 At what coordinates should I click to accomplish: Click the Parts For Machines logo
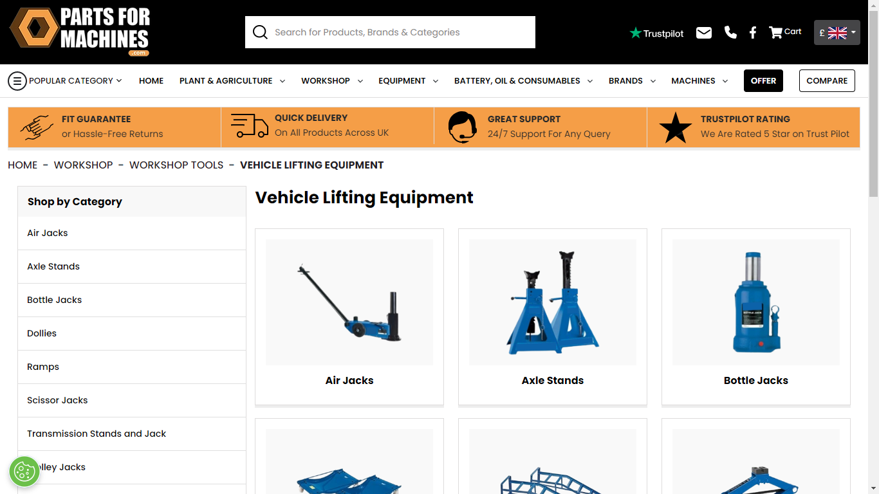80,32
